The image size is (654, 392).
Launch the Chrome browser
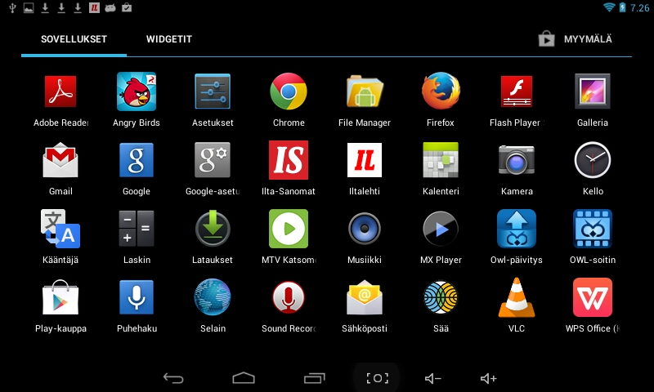click(x=289, y=91)
